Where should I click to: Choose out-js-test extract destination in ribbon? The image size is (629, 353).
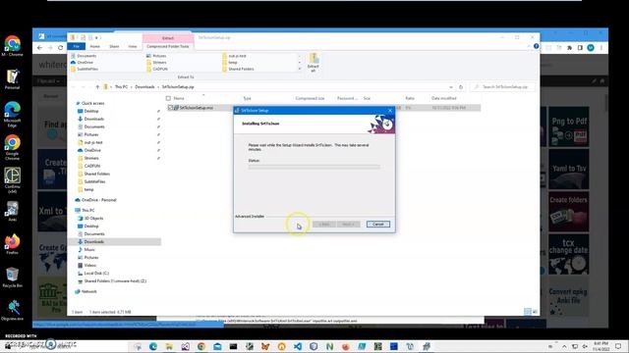point(234,56)
